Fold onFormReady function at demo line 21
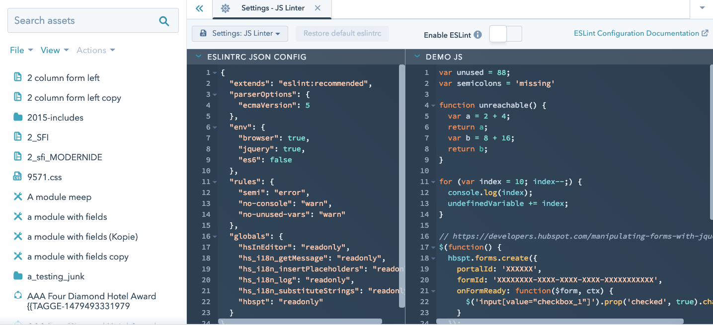This screenshot has height=325, width=713. [x=433, y=291]
